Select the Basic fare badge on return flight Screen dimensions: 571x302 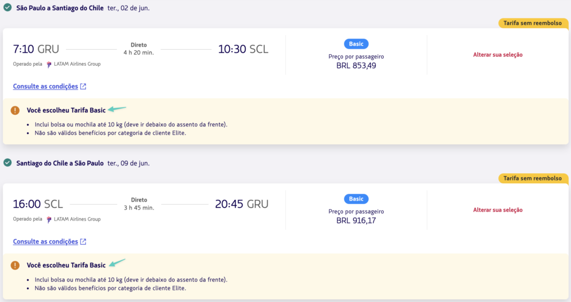[x=356, y=199]
